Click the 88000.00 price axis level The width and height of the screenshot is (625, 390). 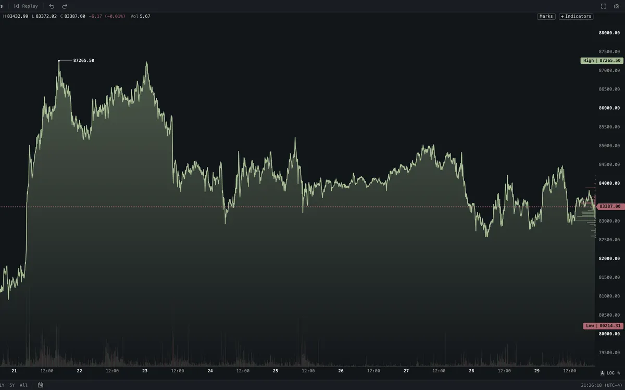(x=609, y=33)
